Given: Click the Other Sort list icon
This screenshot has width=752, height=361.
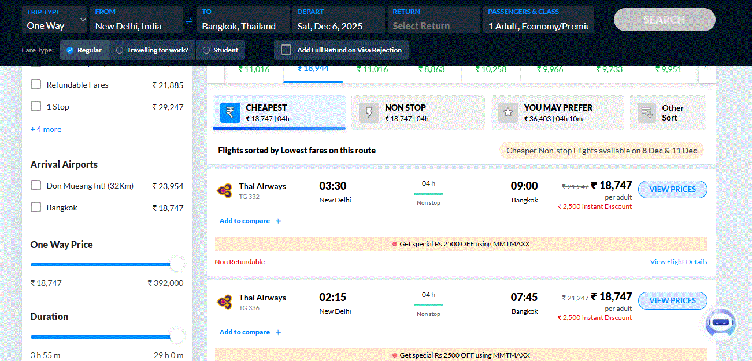Looking at the screenshot, I should 647,112.
